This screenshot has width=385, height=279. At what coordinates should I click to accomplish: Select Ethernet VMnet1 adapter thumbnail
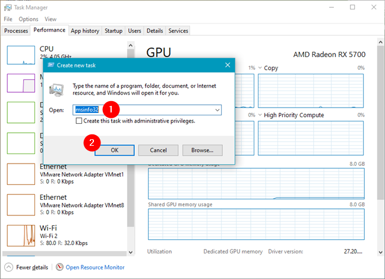[x=21, y=174]
